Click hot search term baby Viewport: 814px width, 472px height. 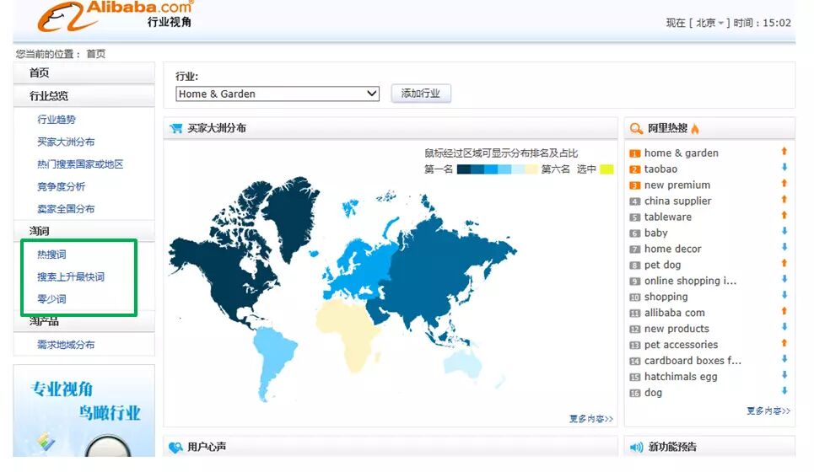point(655,233)
